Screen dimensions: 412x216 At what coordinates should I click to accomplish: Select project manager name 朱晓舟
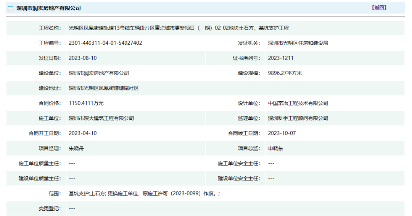76,148
